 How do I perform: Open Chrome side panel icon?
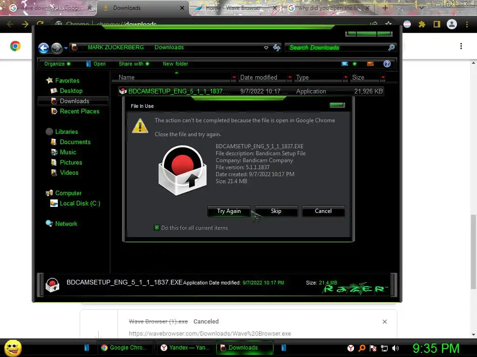[x=436, y=24]
